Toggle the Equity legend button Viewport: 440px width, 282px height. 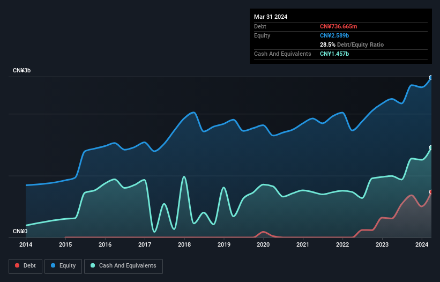pyautogui.click(x=63, y=266)
